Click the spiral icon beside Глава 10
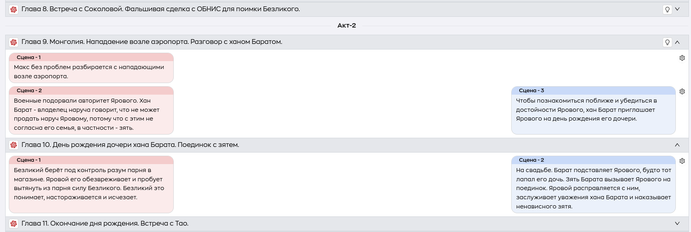The image size is (691, 232). pos(14,145)
